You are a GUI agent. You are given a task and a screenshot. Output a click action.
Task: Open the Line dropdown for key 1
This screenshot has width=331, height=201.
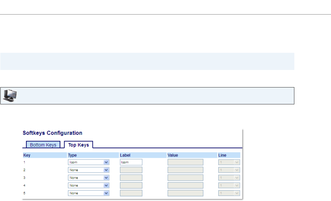pos(229,162)
